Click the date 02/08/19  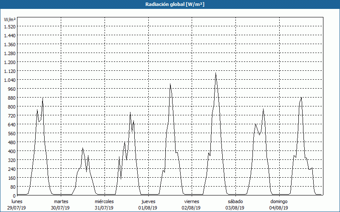(x=191, y=208)
